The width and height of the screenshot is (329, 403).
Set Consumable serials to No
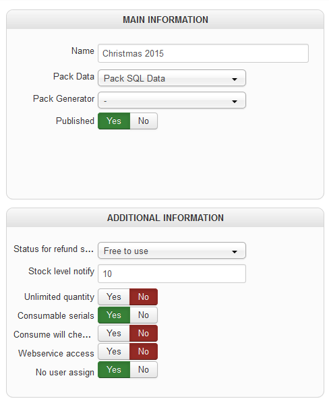pyautogui.click(x=144, y=315)
